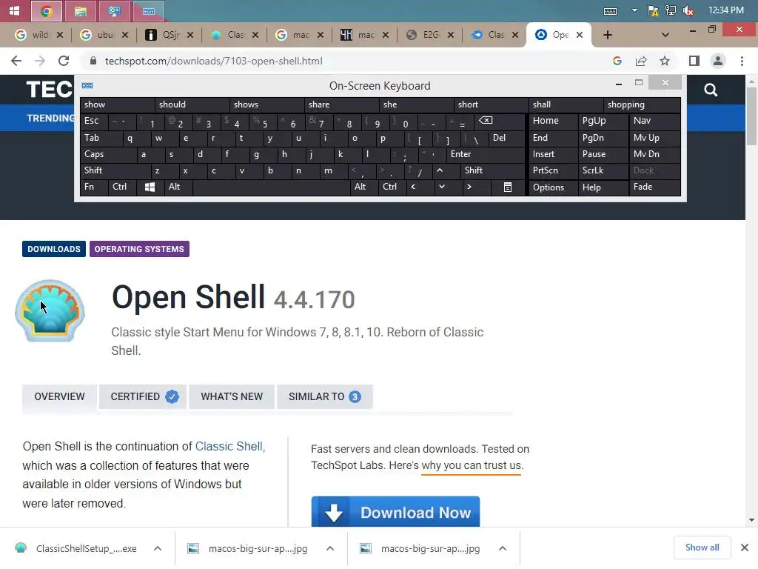Open the On-Screen Keyboard taskbar icon
This screenshot has height=569, width=758.
(148, 10)
